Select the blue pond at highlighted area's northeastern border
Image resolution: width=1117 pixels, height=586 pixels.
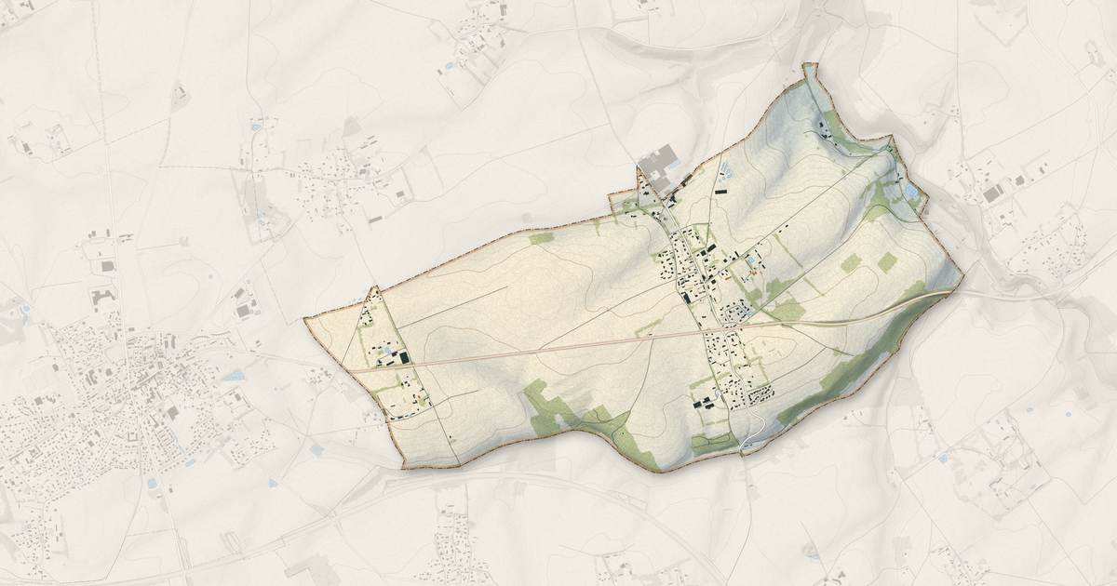pos(909,192)
